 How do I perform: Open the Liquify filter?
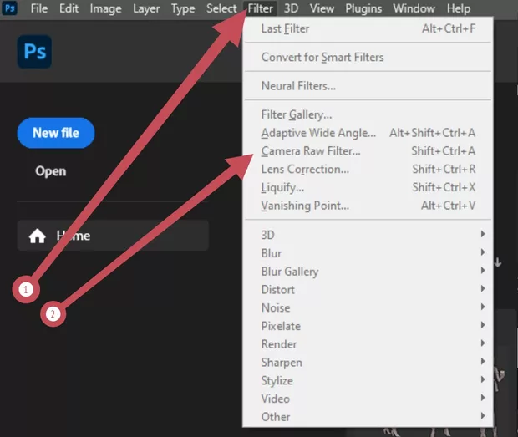[368, 187]
